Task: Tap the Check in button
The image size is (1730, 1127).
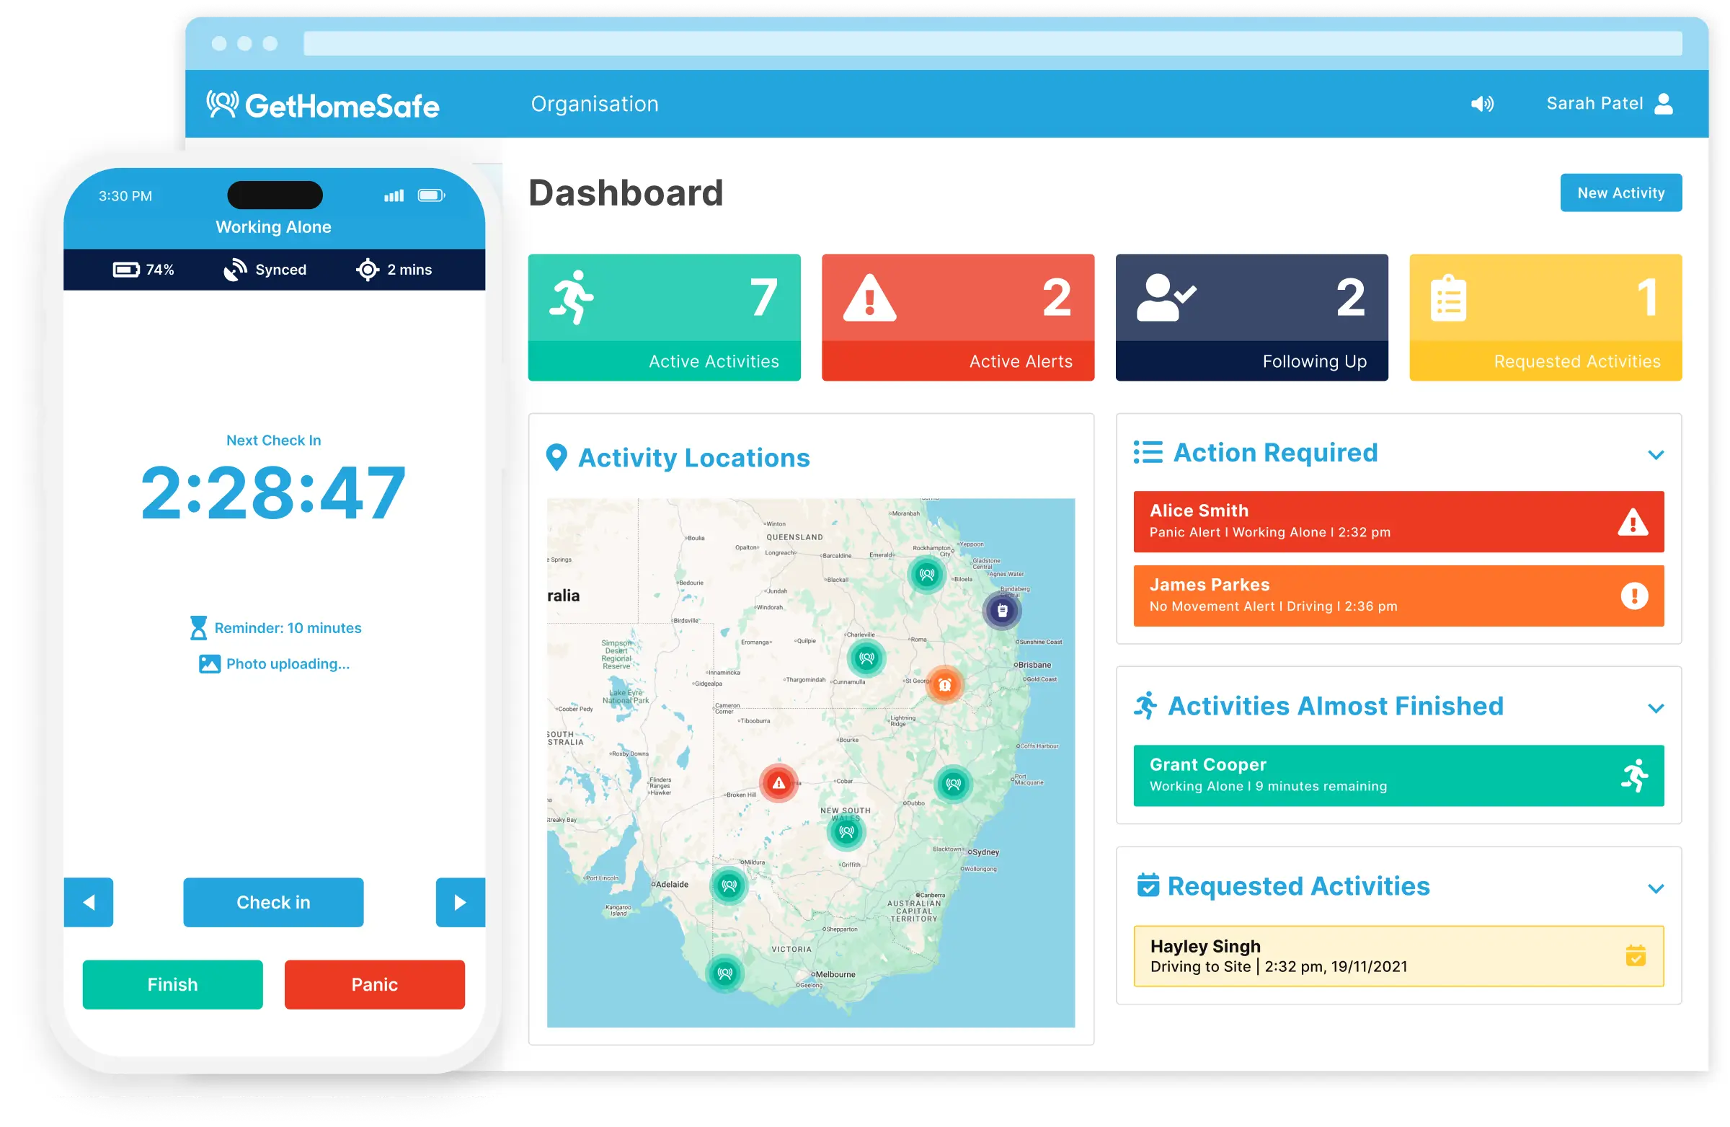Action: (273, 901)
